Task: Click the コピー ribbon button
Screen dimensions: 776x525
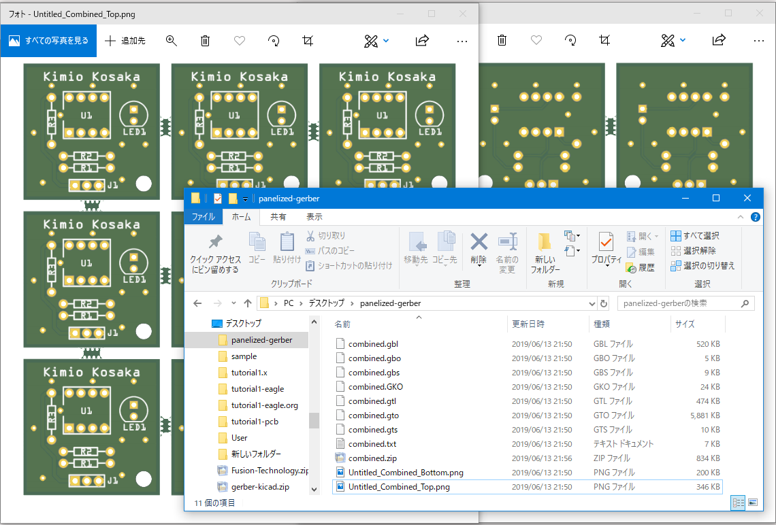Action: [x=257, y=248]
